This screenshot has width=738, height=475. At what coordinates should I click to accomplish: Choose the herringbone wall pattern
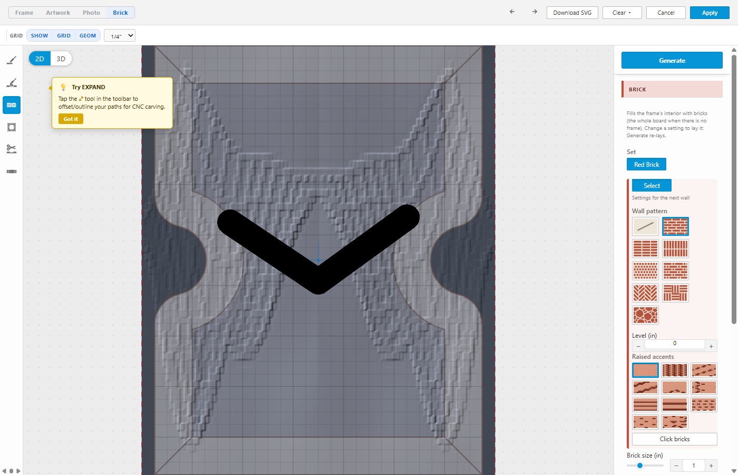coord(645,293)
